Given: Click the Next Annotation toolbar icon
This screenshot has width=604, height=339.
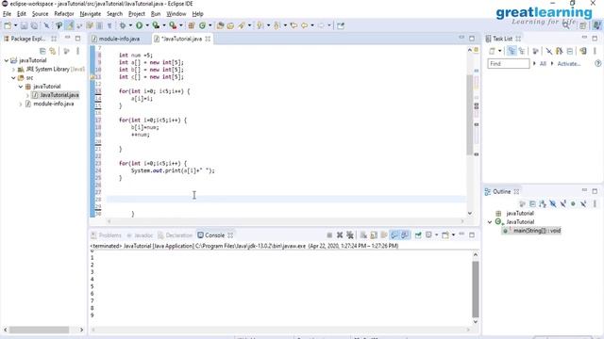Looking at the screenshot, I should click(260, 25).
